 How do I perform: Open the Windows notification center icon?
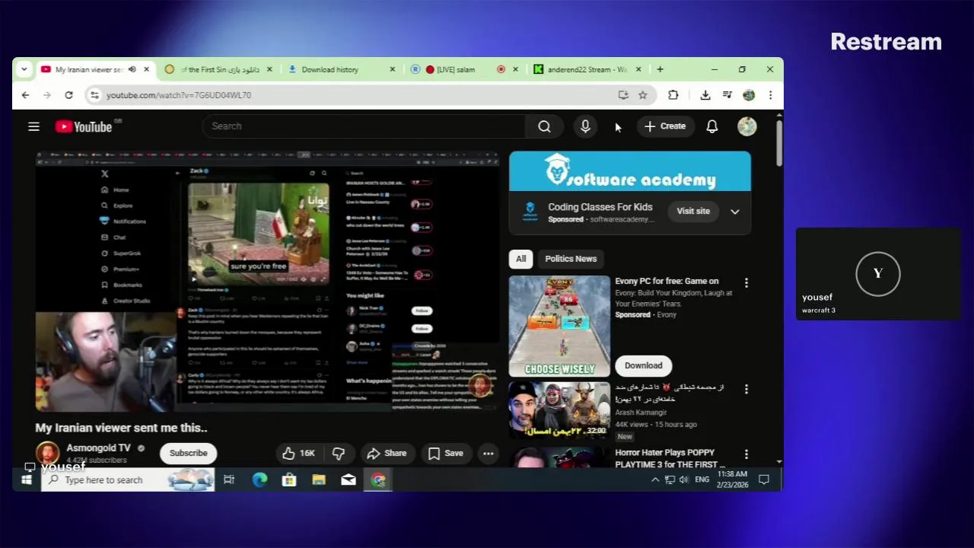[764, 480]
